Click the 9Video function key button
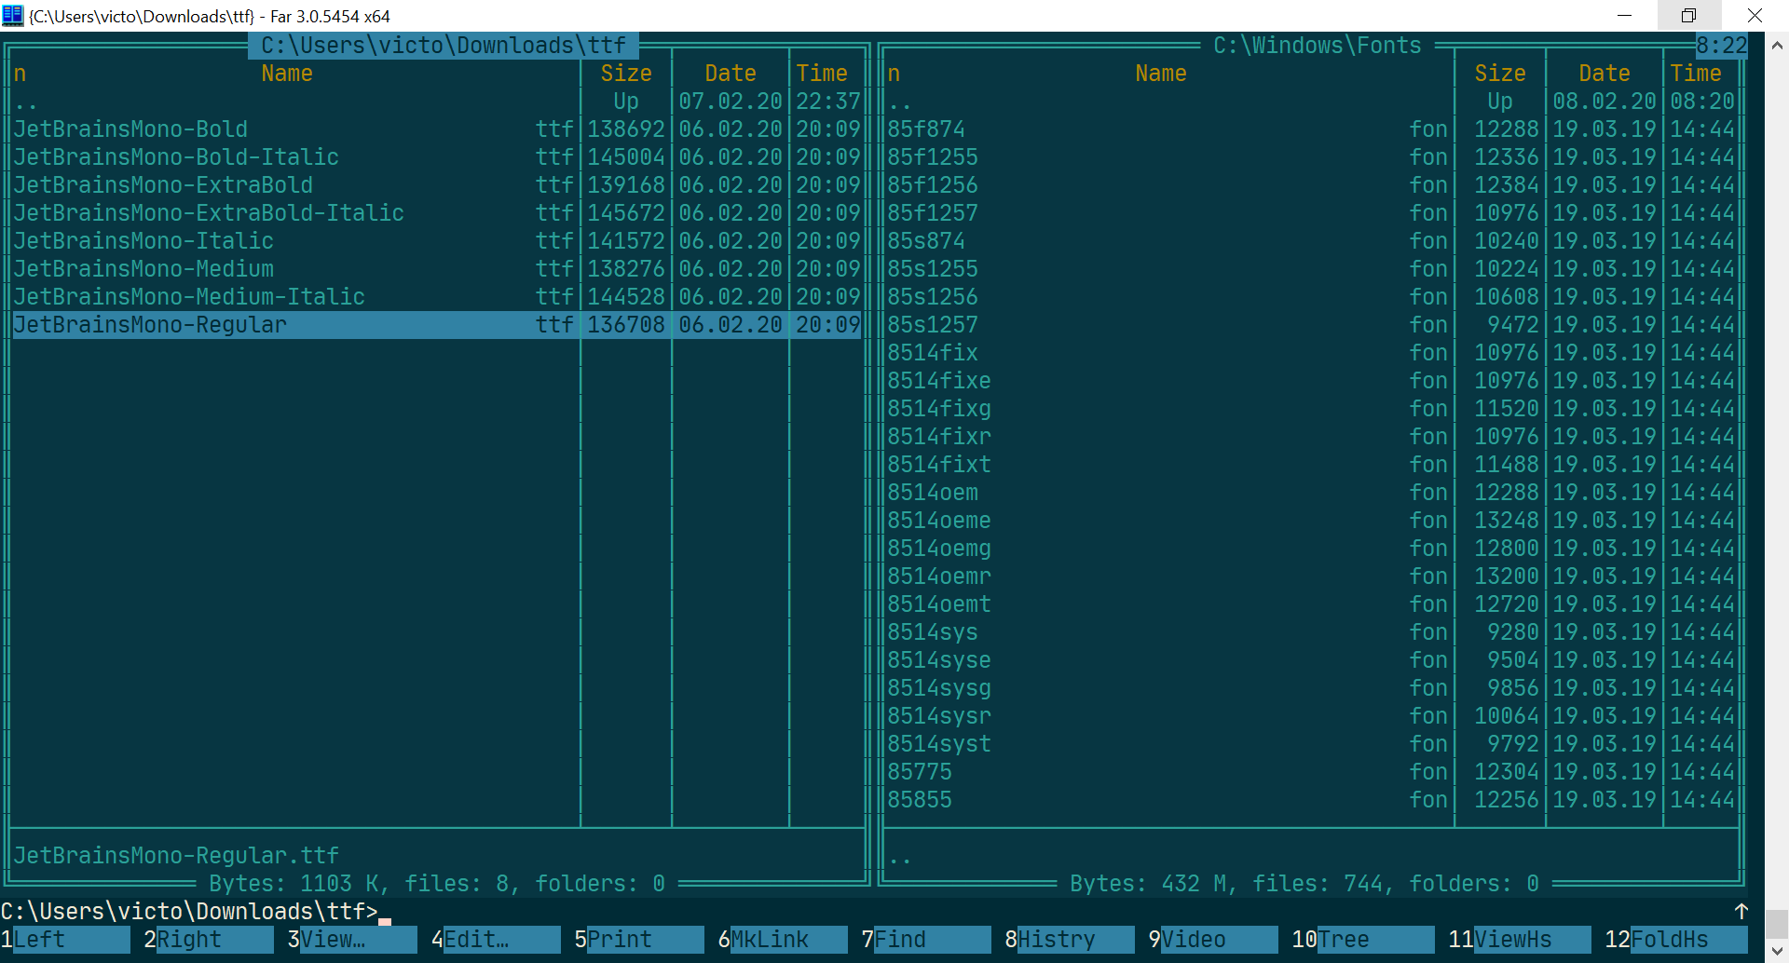Screen dimensions: 1789x963 pyautogui.click(x=1213, y=939)
